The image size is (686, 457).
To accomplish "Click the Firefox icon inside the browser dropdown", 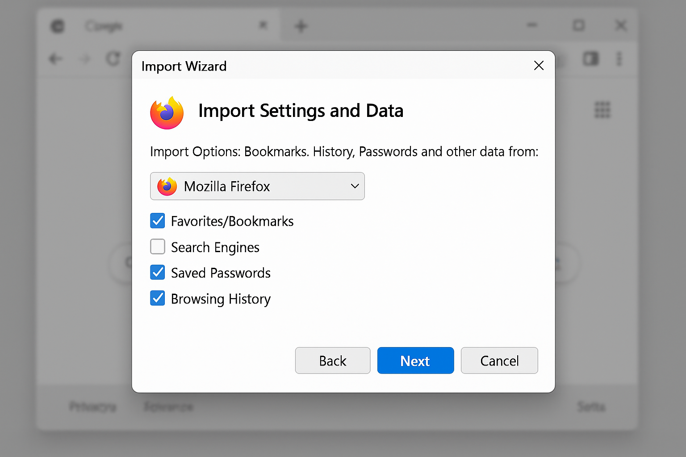I will pyautogui.click(x=166, y=186).
